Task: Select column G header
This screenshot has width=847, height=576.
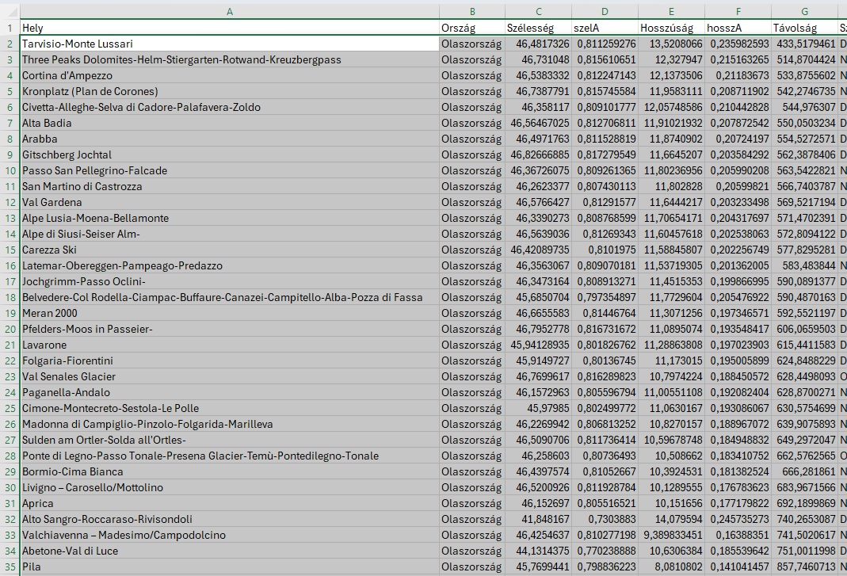Action: (x=804, y=11)
